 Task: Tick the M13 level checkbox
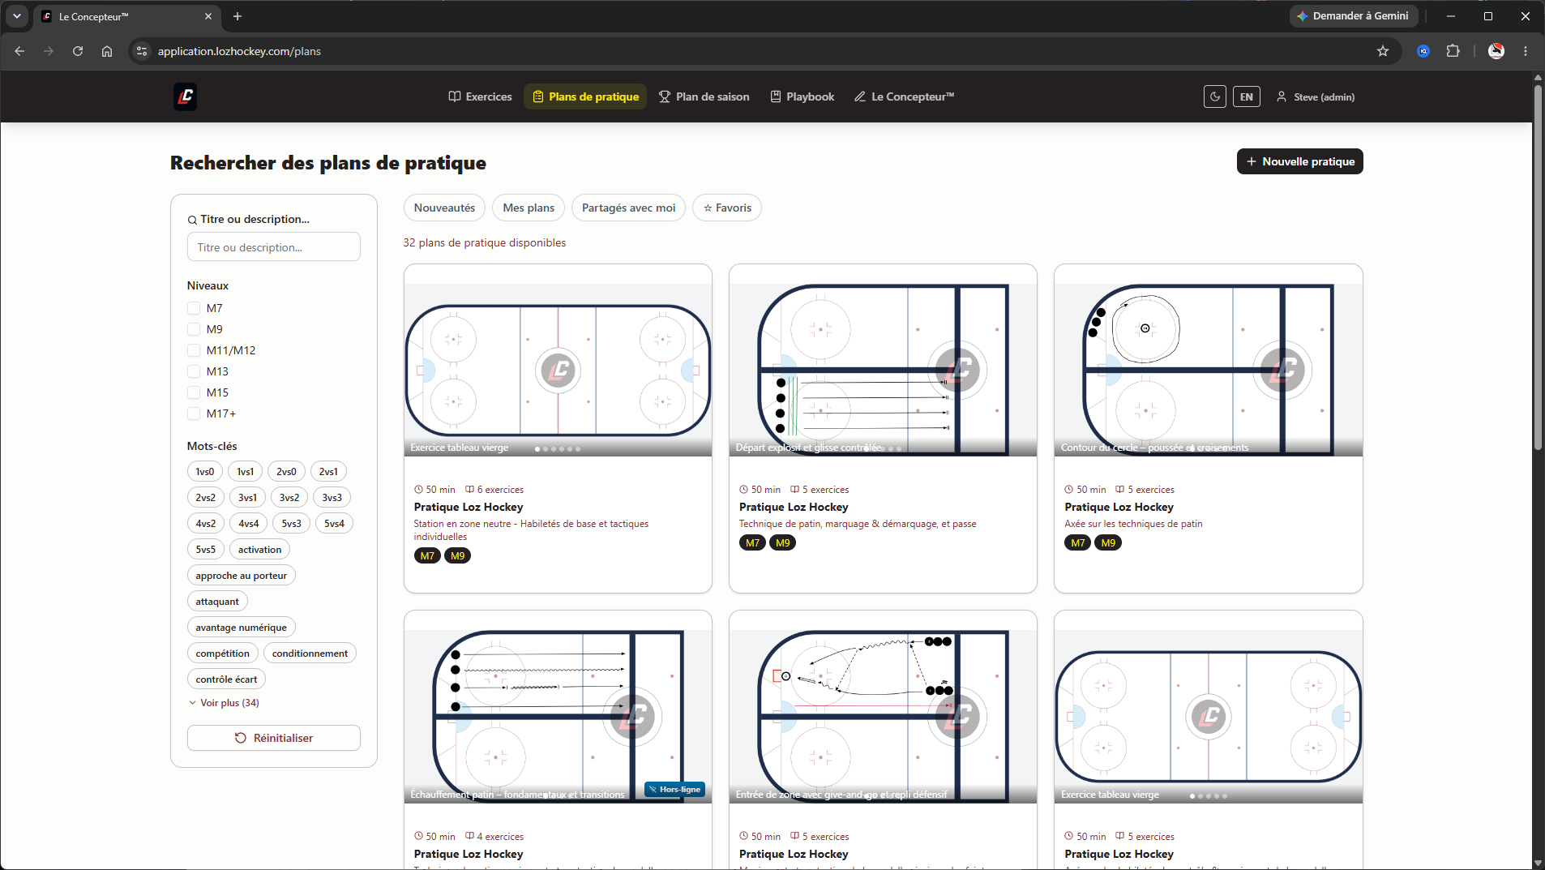[194, 371]
